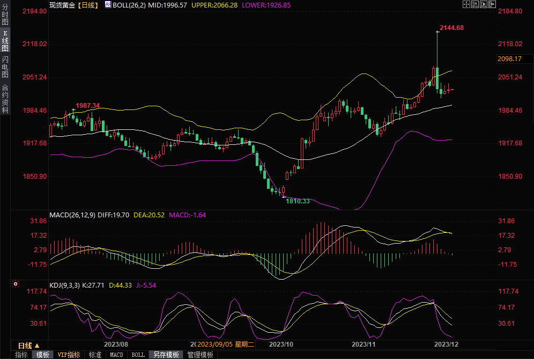Open the VIP指标 tab
Image resolution: width=534 pixels, height=359 pixels.
pyautogui.click(x=69, y=355)
